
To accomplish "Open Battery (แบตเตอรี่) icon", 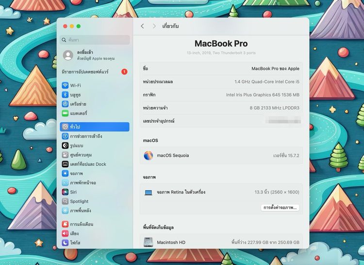I will 65,113.
